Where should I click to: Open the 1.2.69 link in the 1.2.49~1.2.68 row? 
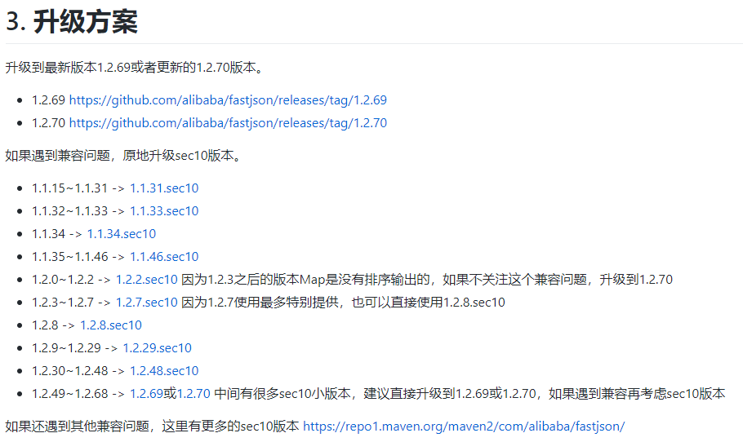[x=146, y=394]
